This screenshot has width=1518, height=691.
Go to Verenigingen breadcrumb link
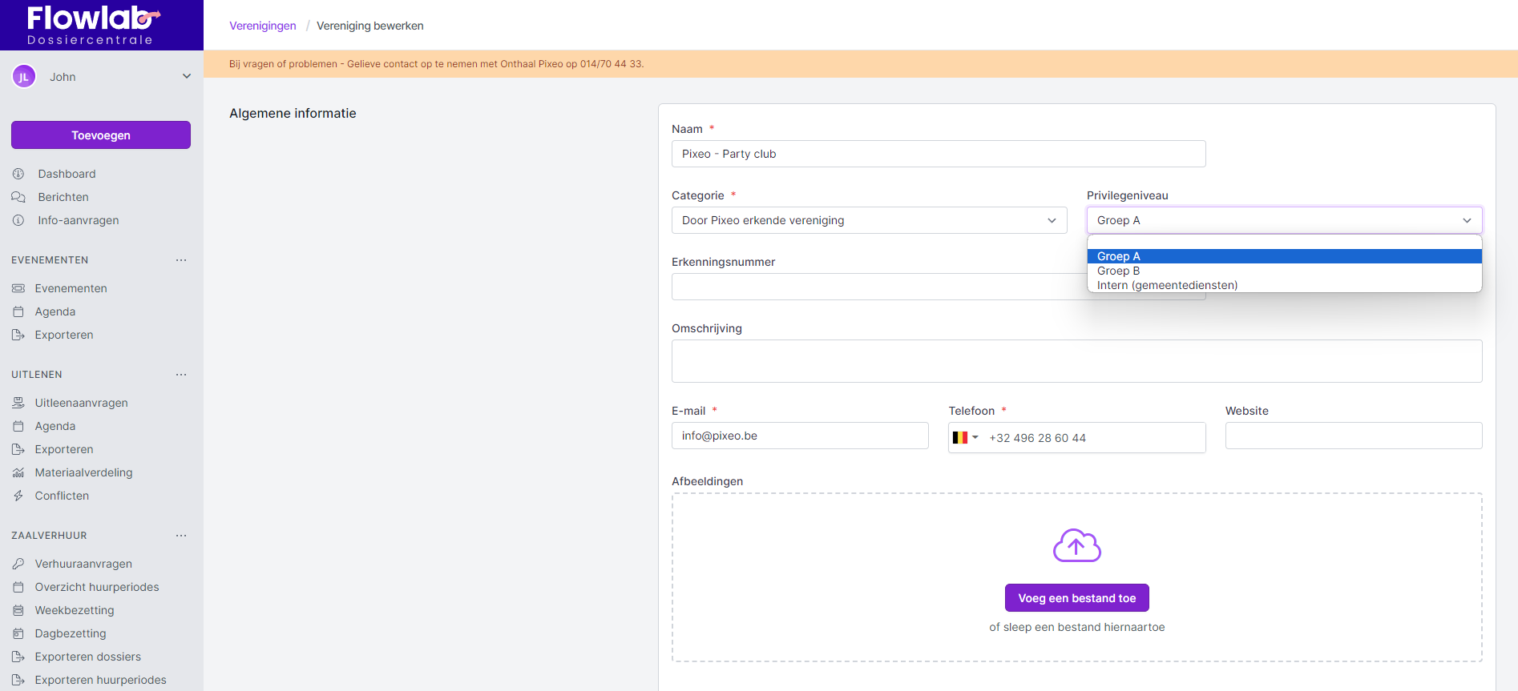coord(263,26)
